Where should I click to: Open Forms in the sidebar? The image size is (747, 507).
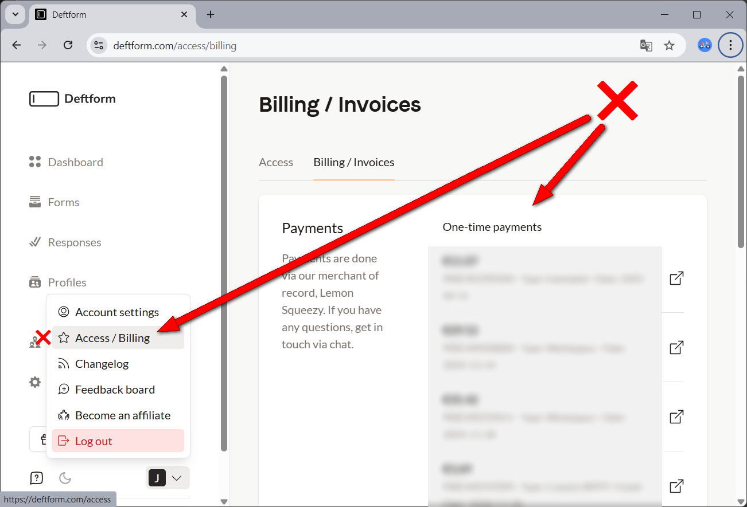pyautogui.click(x=54, y=202)
